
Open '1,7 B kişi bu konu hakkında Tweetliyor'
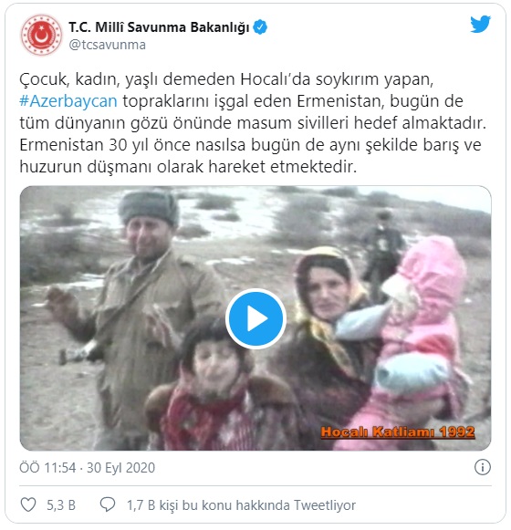(x=241, y=505)
